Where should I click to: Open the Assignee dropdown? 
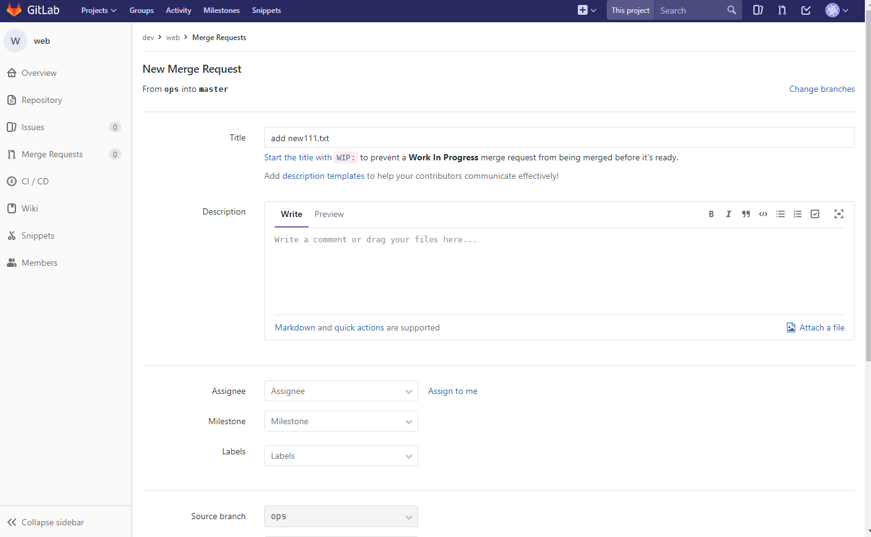pos(341,391)
